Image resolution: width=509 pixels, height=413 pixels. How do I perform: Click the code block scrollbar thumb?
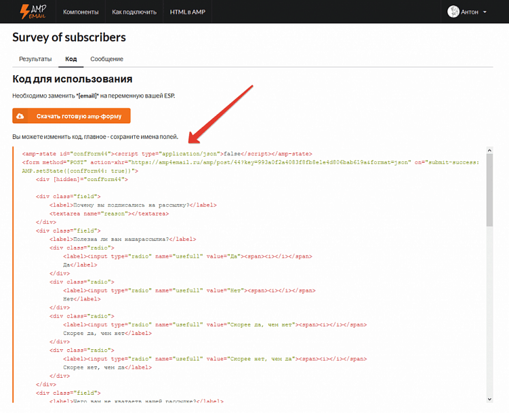(x=489, y=190)
